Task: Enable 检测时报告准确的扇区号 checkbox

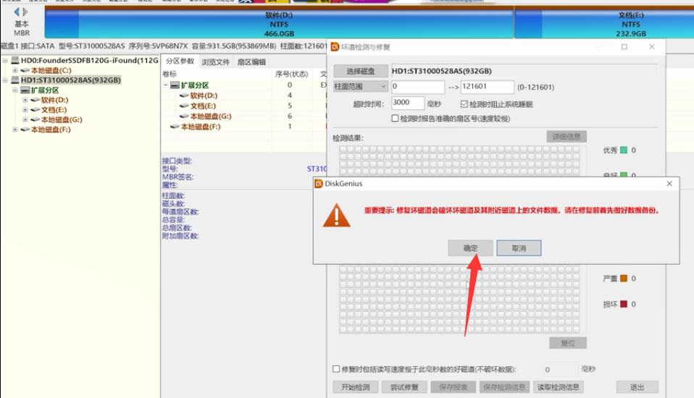Action: (396, 119)
